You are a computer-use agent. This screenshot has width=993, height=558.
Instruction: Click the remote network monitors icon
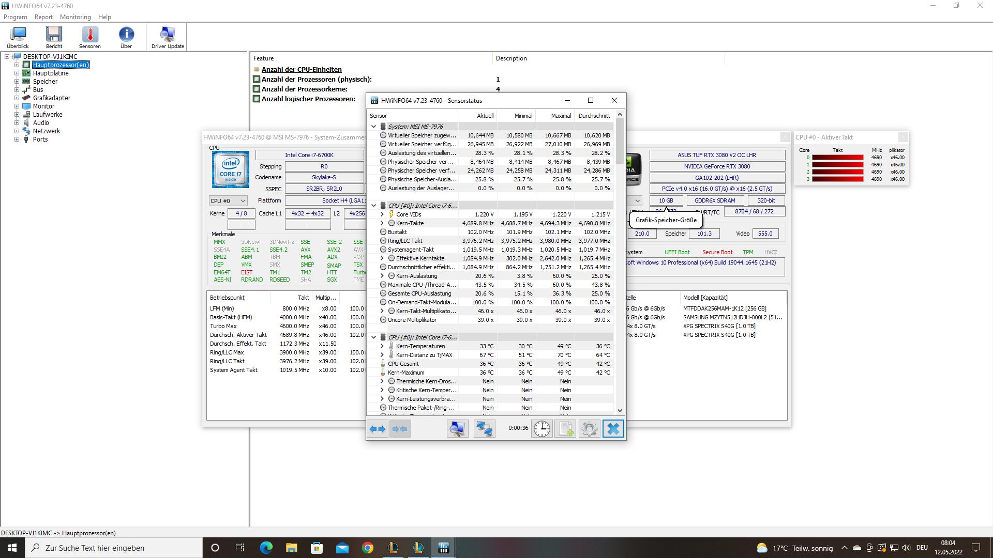(484, 429)
